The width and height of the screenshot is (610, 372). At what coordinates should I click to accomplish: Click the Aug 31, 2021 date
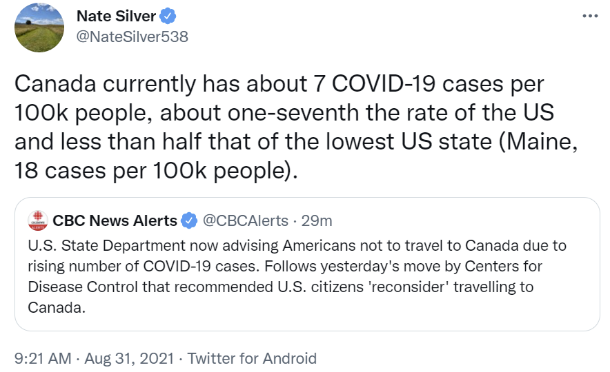129,358
